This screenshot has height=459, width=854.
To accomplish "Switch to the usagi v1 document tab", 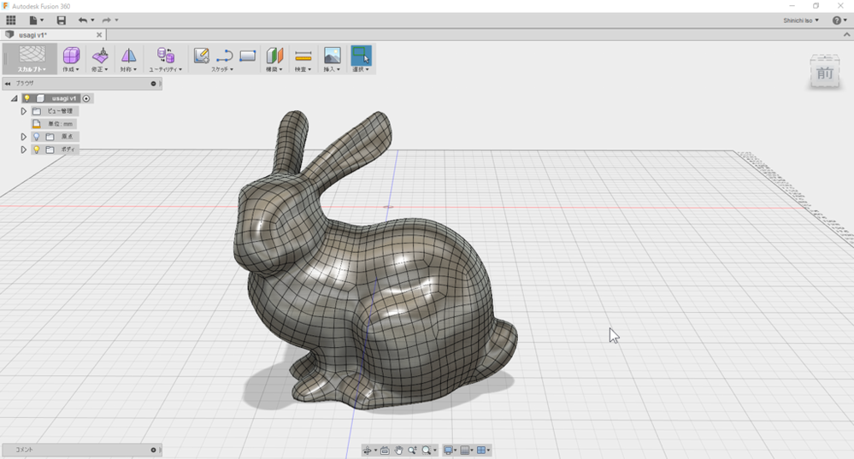I will click(53, 35).
